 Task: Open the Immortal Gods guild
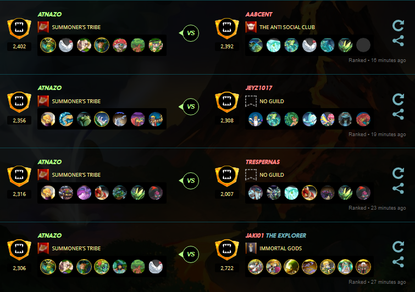pos(280,249)
